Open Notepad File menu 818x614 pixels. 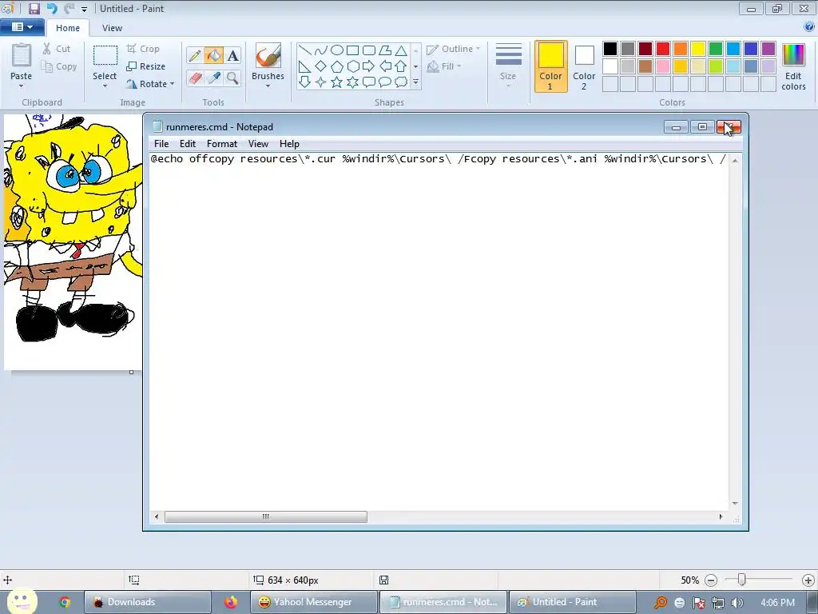coord(161,144)
